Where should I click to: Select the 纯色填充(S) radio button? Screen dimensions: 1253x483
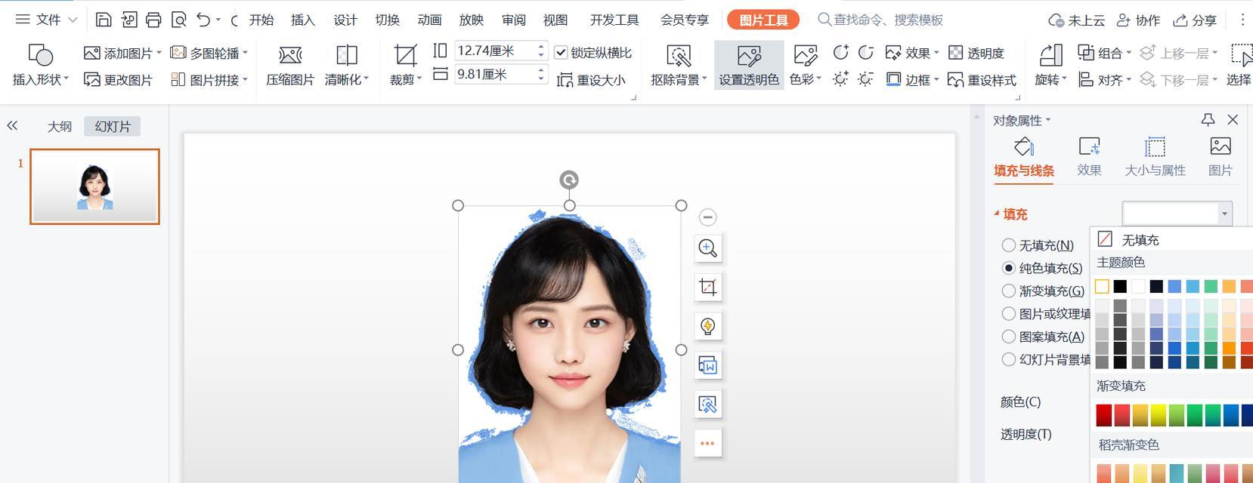[1008, 268]
